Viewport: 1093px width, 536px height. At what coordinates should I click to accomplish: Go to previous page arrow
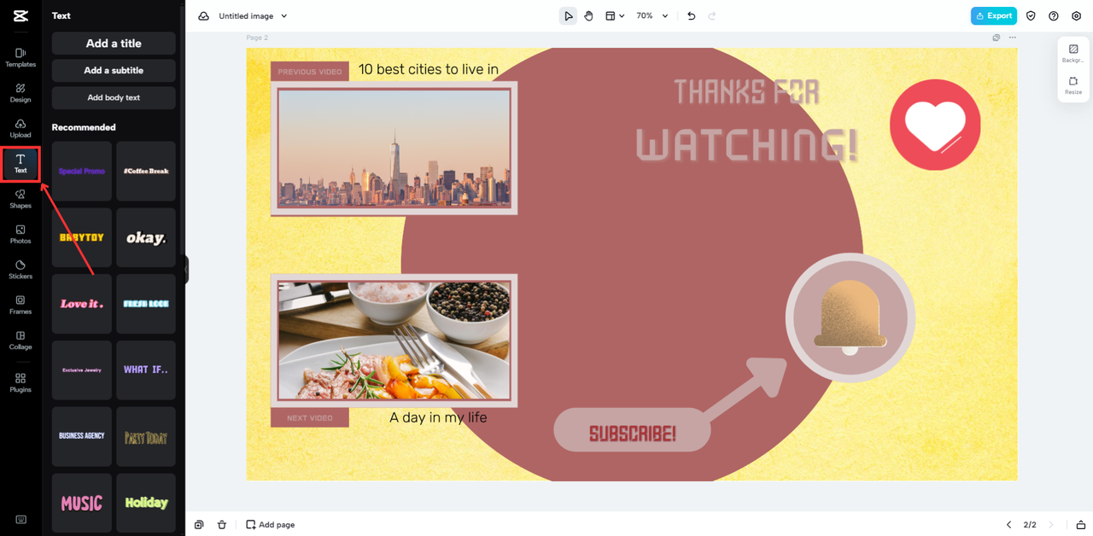(x=1008, y=525)
